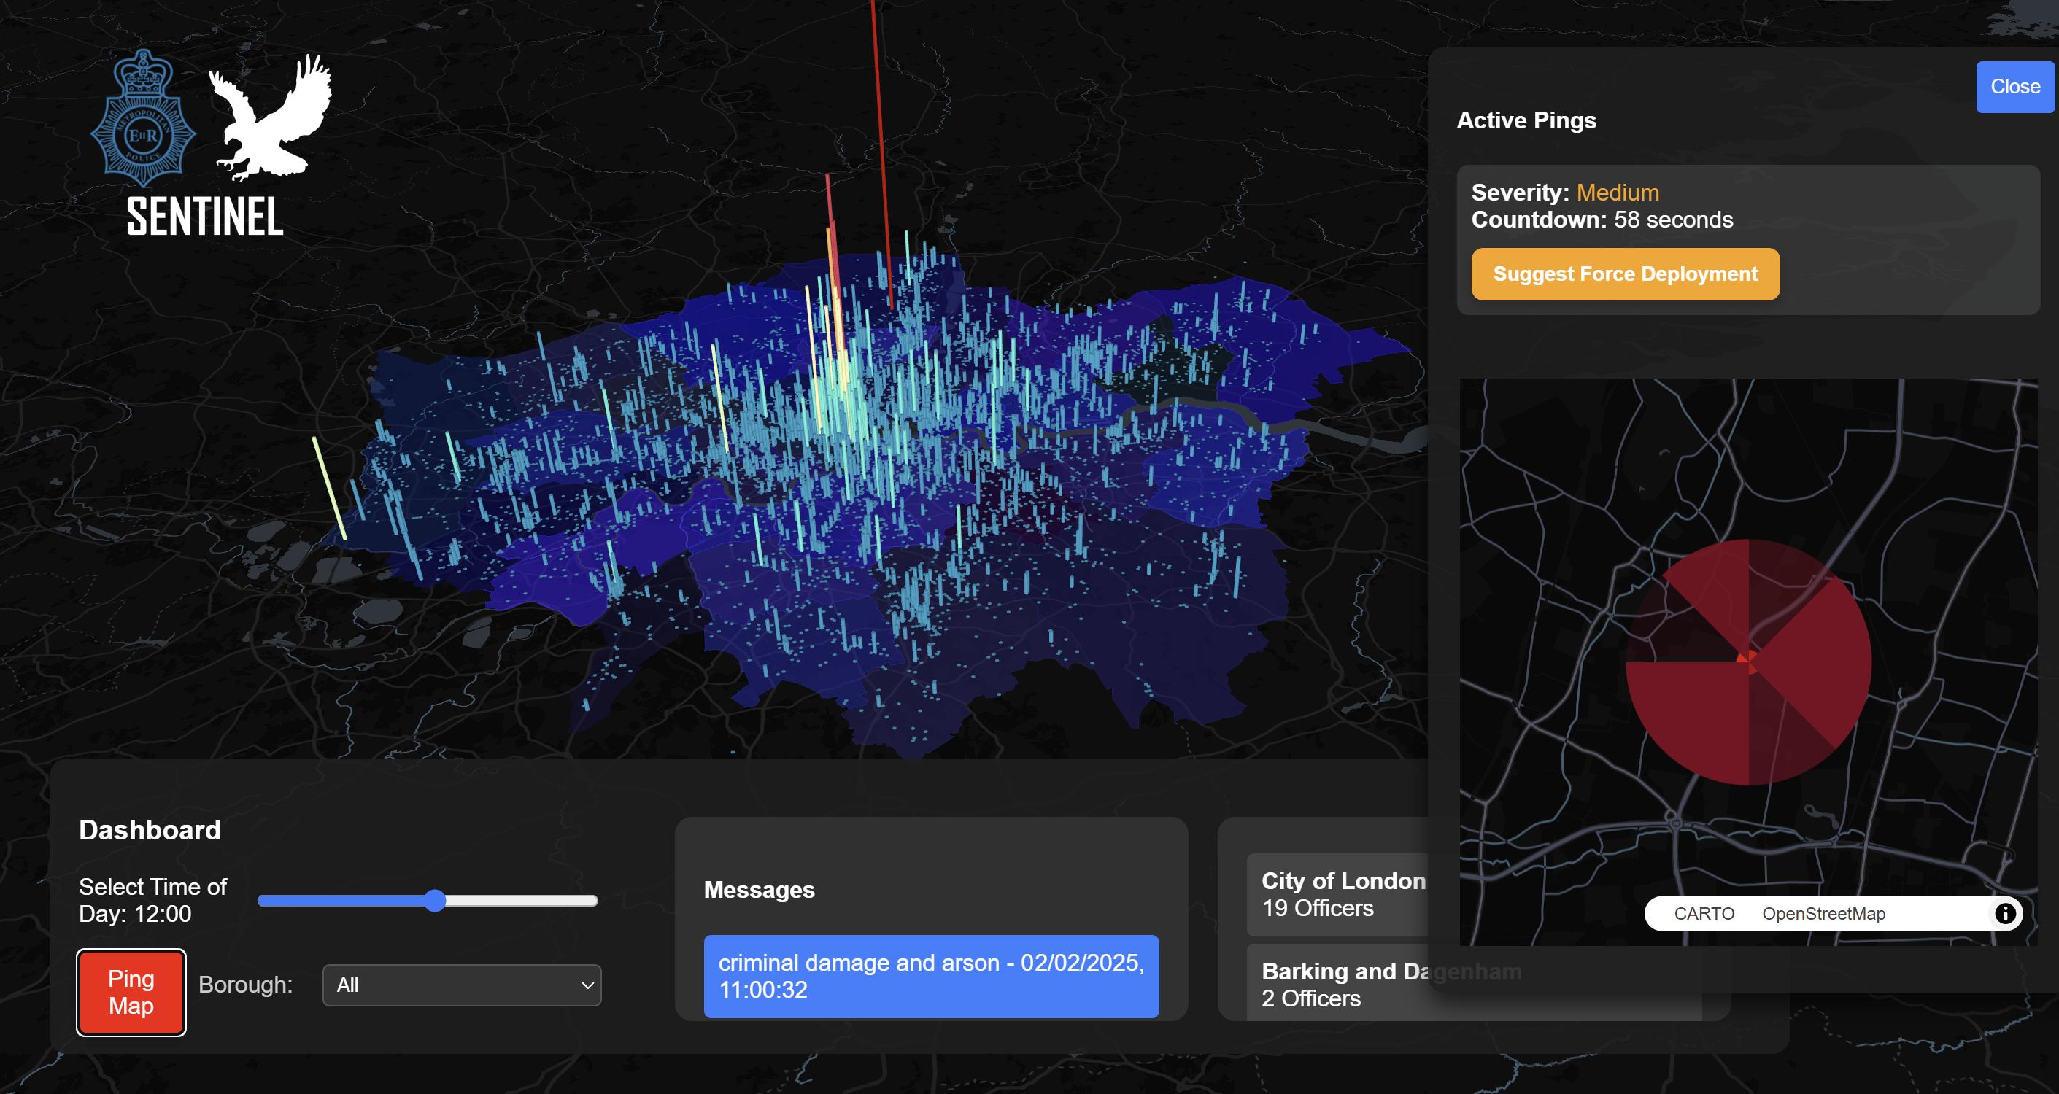Image resolution: width=2059 pixels, height=1094 pixels.
Task: Click the right end of time slider track
Action: [x=593, y=901]
